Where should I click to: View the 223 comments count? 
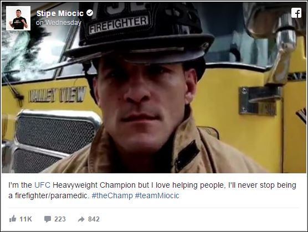pyautogui.click(x=60, y=219)
